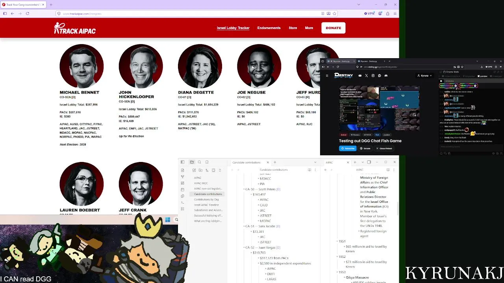Screen dimensions: 504x283
Task: Switch to the AIPAC tab in Obsidian
Action: 329,162
